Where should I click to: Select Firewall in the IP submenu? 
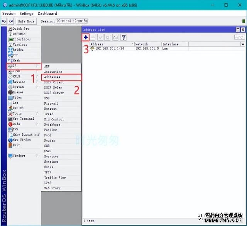tap(62, 104)
